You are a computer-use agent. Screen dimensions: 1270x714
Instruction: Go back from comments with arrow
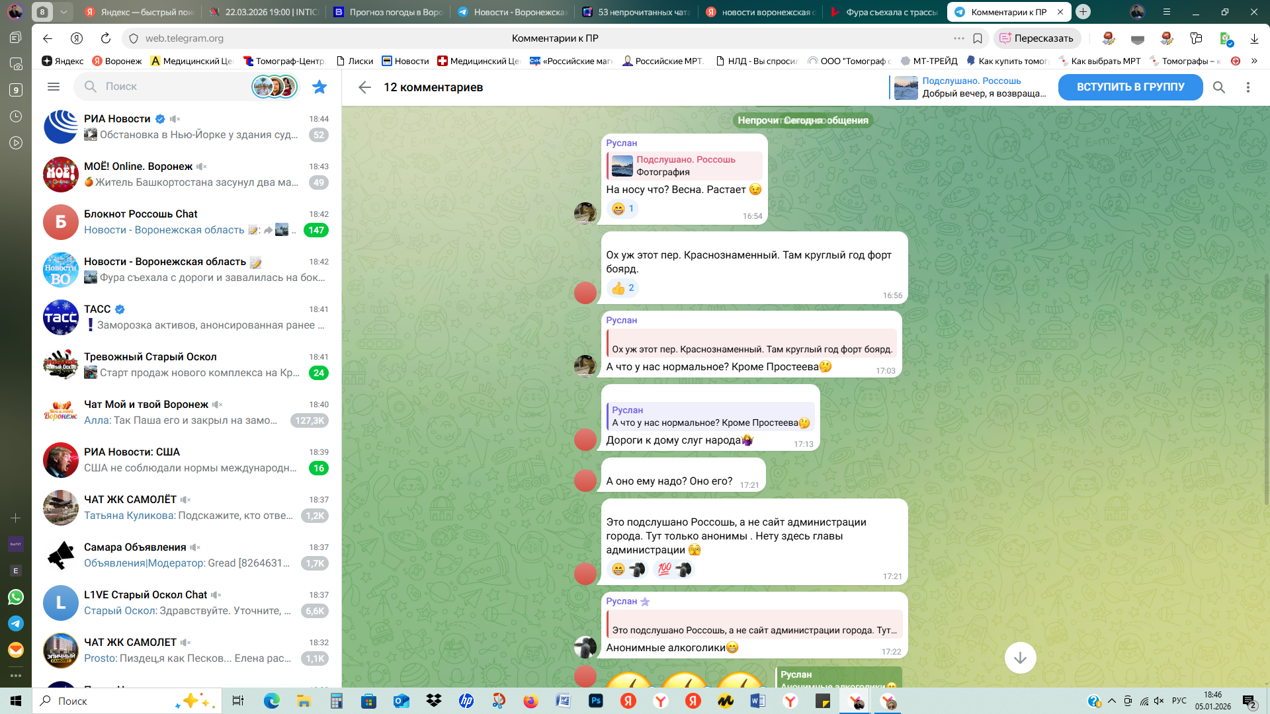pos(364,87)
